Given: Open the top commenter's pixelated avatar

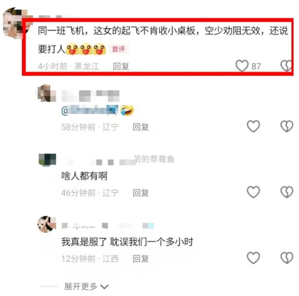Looking at the screenshot, I should tap(15, 23).
